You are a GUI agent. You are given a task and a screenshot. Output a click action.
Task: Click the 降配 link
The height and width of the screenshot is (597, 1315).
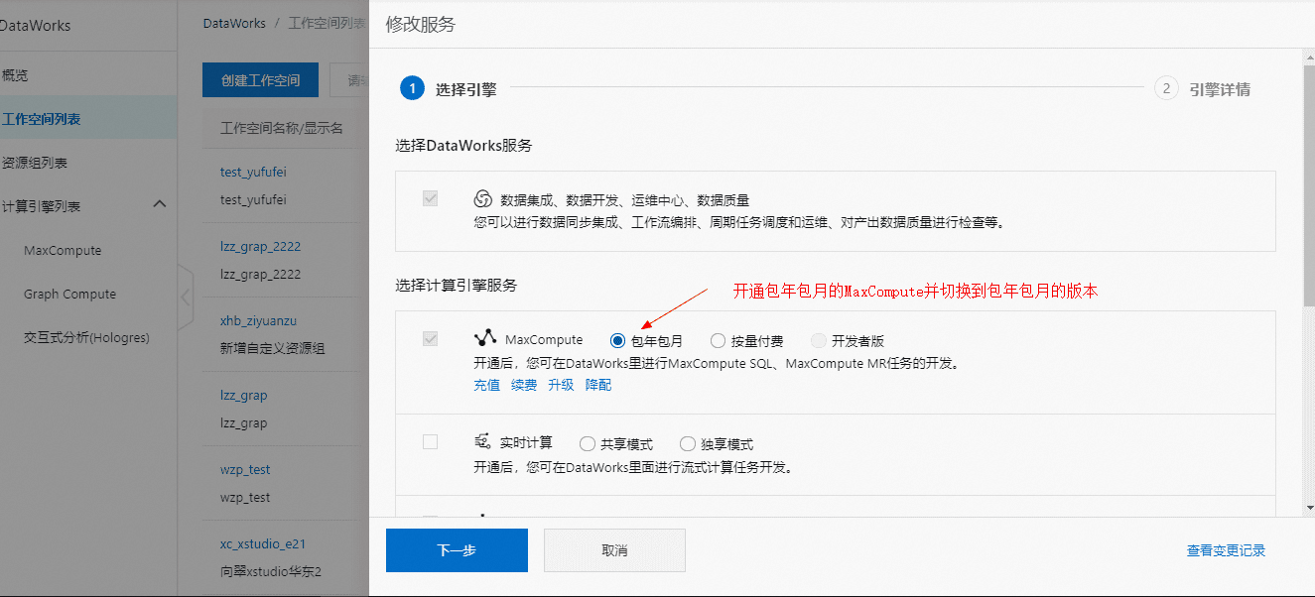tap(598, 385)
